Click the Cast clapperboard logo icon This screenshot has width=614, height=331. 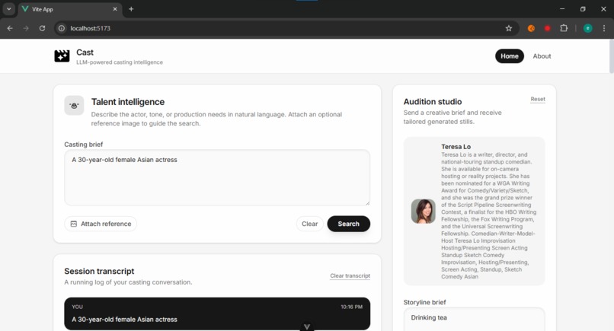pos(62,56)
